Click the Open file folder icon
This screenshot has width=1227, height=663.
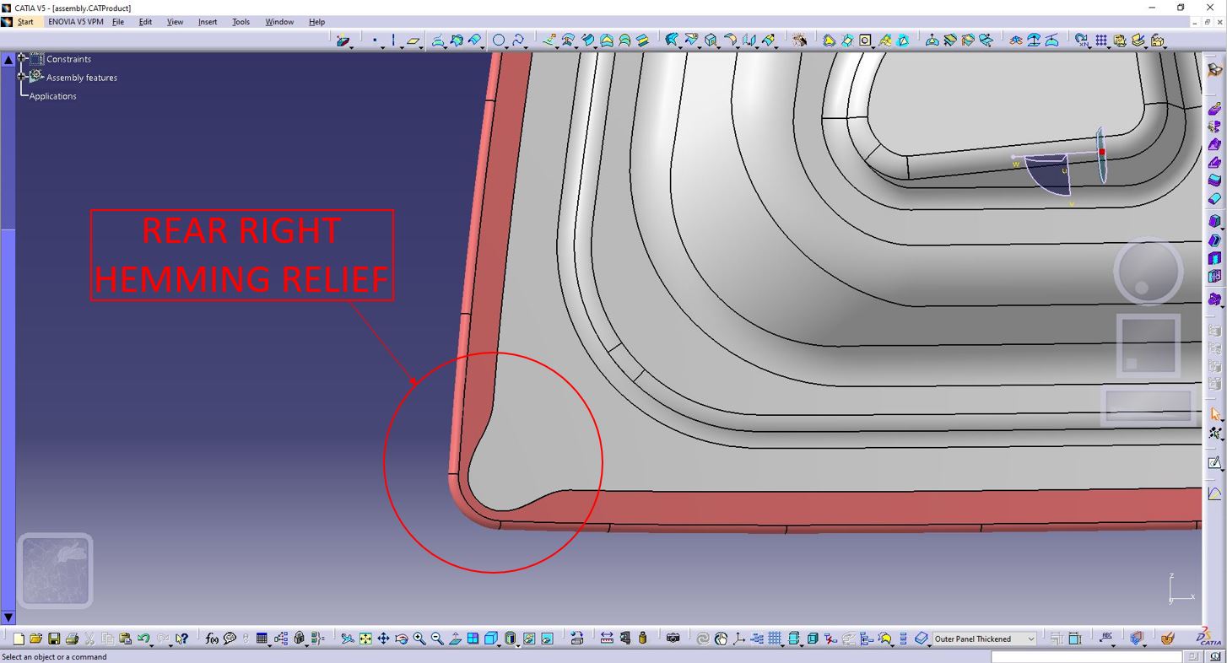click(x=36, y=639)
